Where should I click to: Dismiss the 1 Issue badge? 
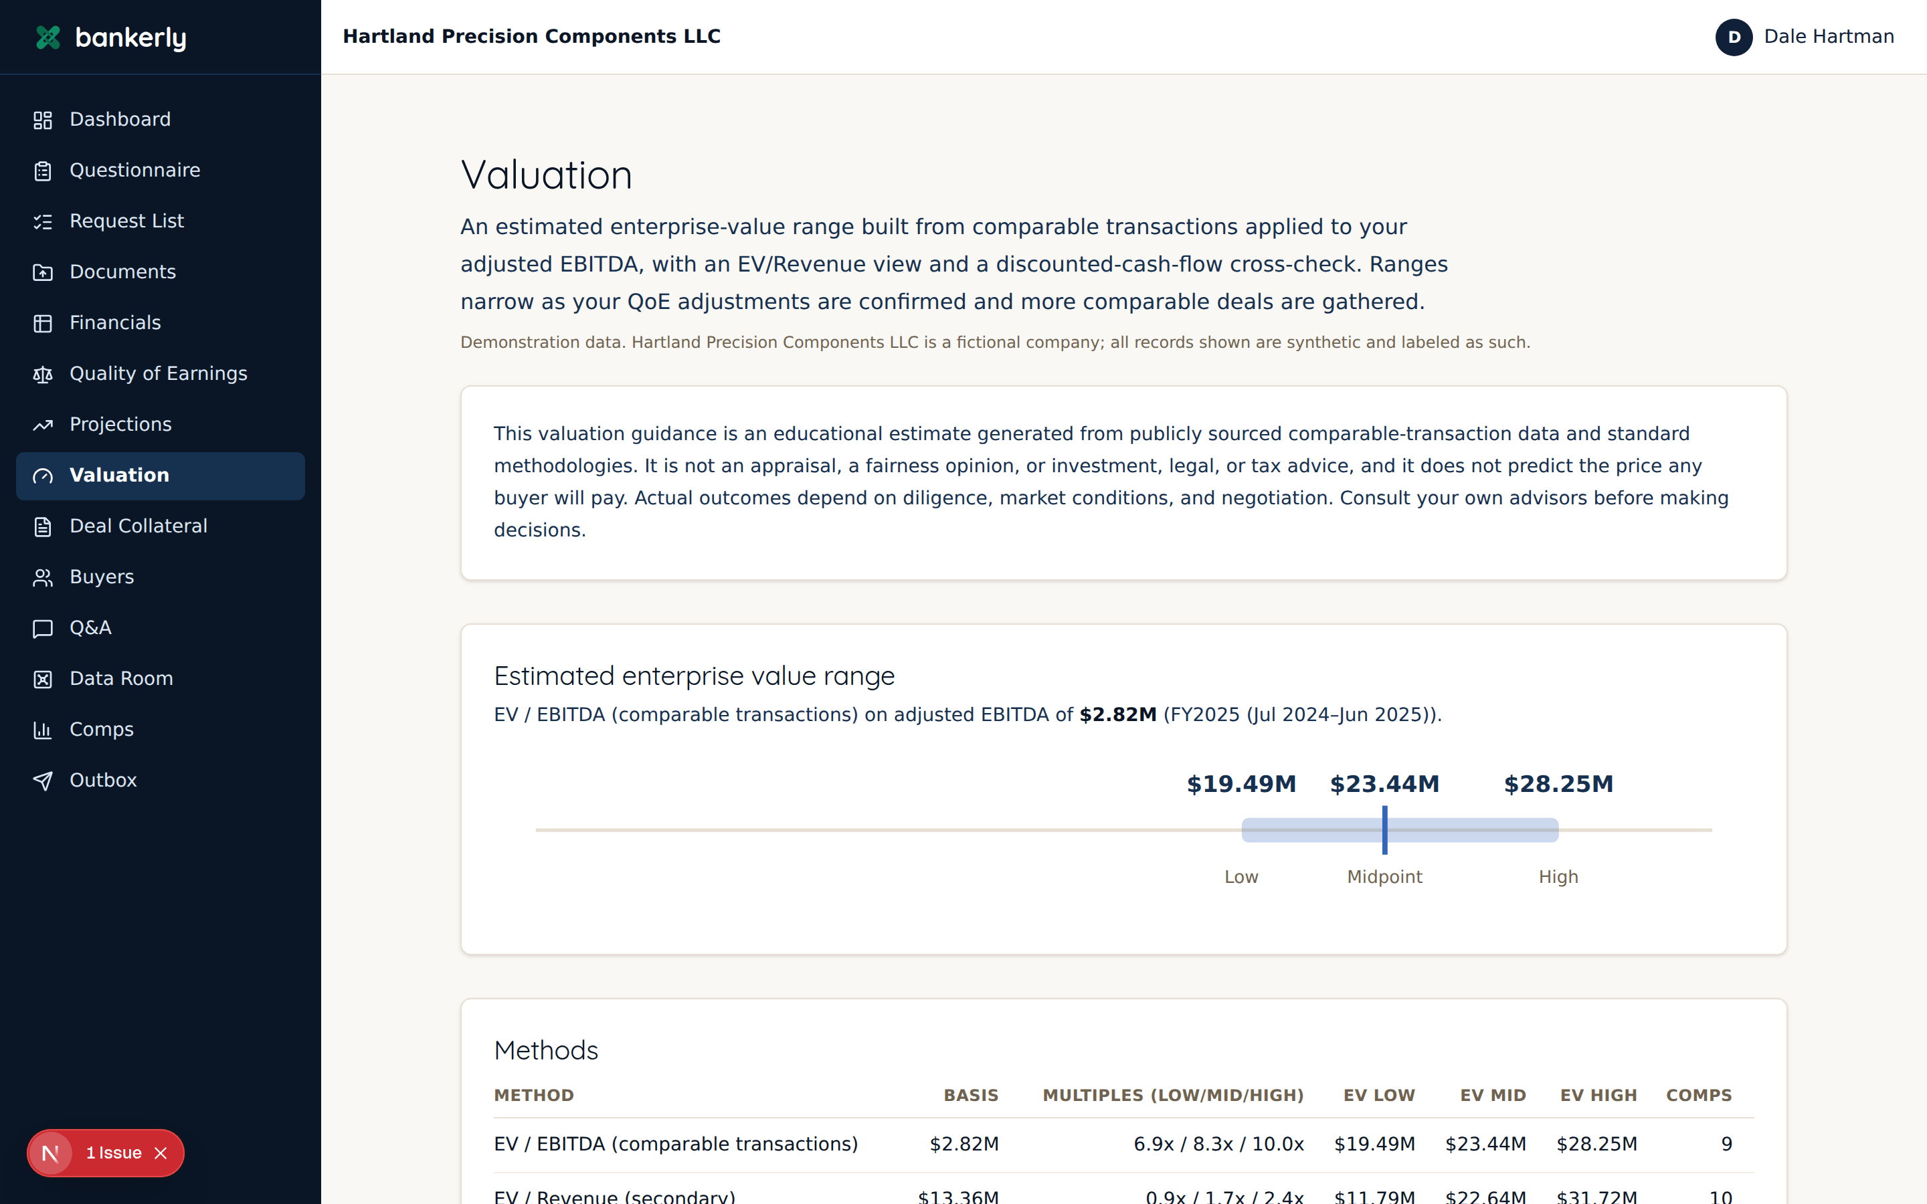(x=161, y=1153)
